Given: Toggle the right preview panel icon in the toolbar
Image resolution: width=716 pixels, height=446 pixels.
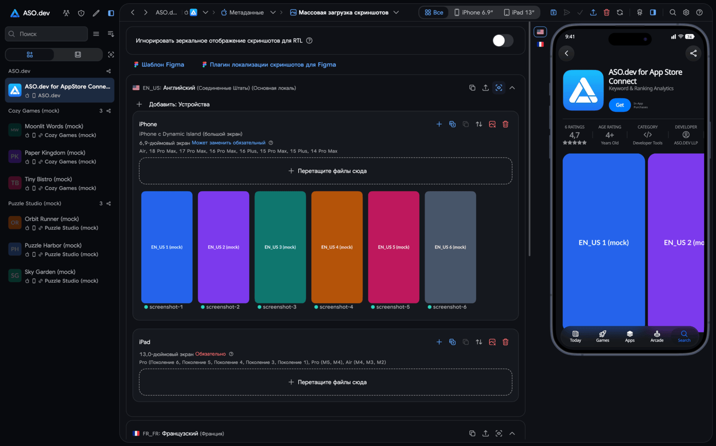Looking at the screenshot, I should pos(653,12).
